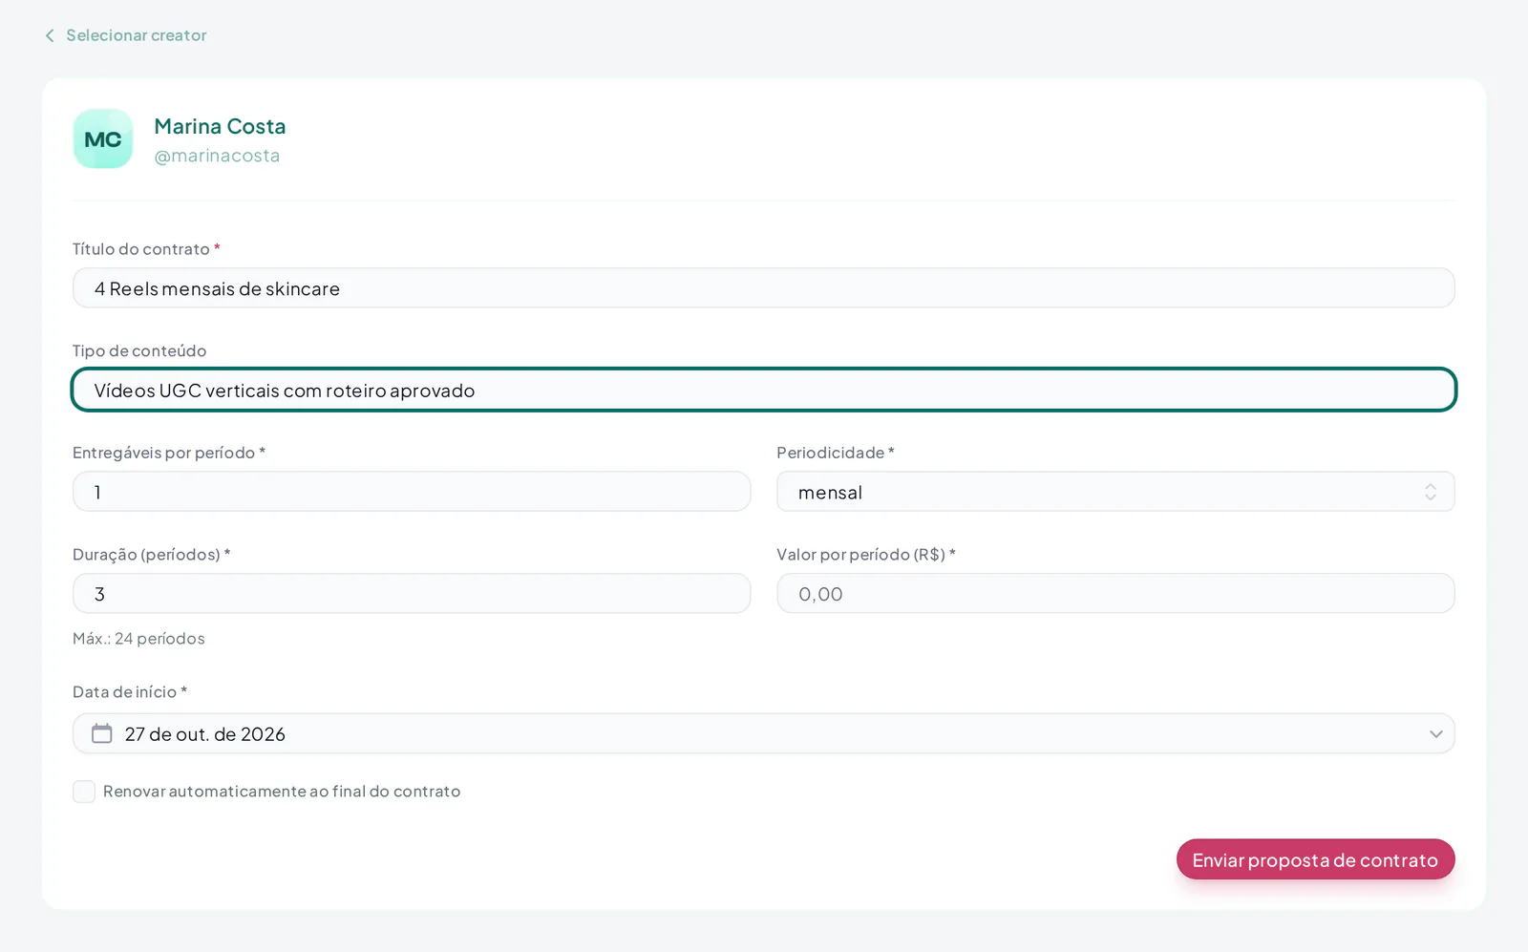The image size is (1528, 952).
Task: Click the Entregáveis por período input
Action: [412, 492]
